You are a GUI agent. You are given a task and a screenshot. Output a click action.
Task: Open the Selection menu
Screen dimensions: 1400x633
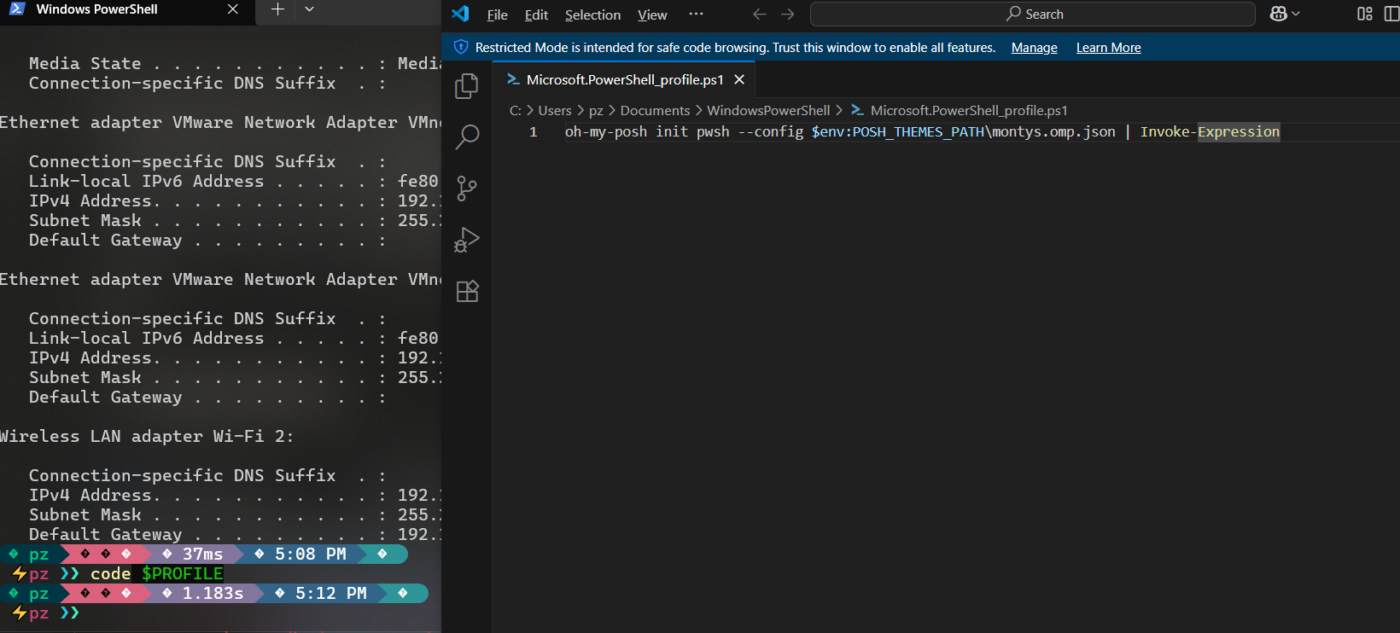(x=592, y=15)
